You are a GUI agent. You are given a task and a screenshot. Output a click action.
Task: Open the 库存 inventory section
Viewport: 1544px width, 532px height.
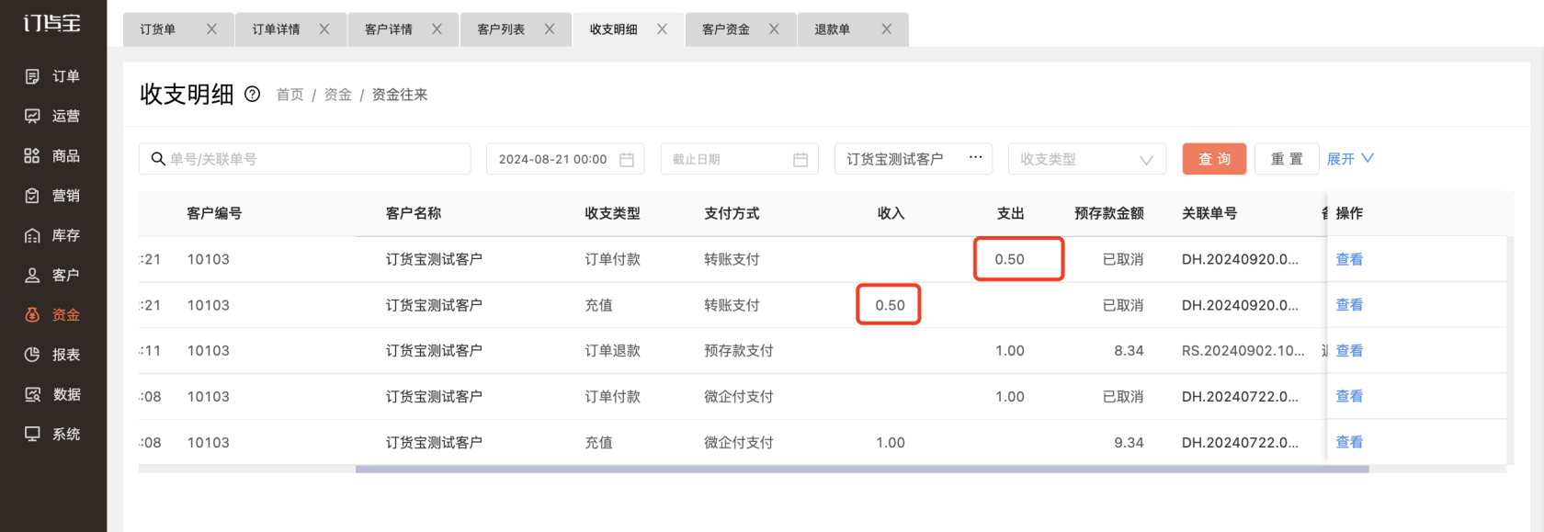pyautogui.click(x=52, y=235)
